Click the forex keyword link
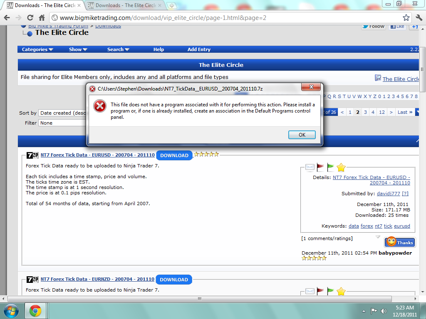Image resolution: width=426 pixels, height=319 pixels. click(367, 226)
